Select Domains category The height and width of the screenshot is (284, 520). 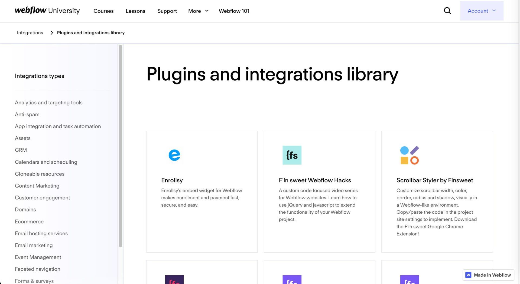point(25,210)
